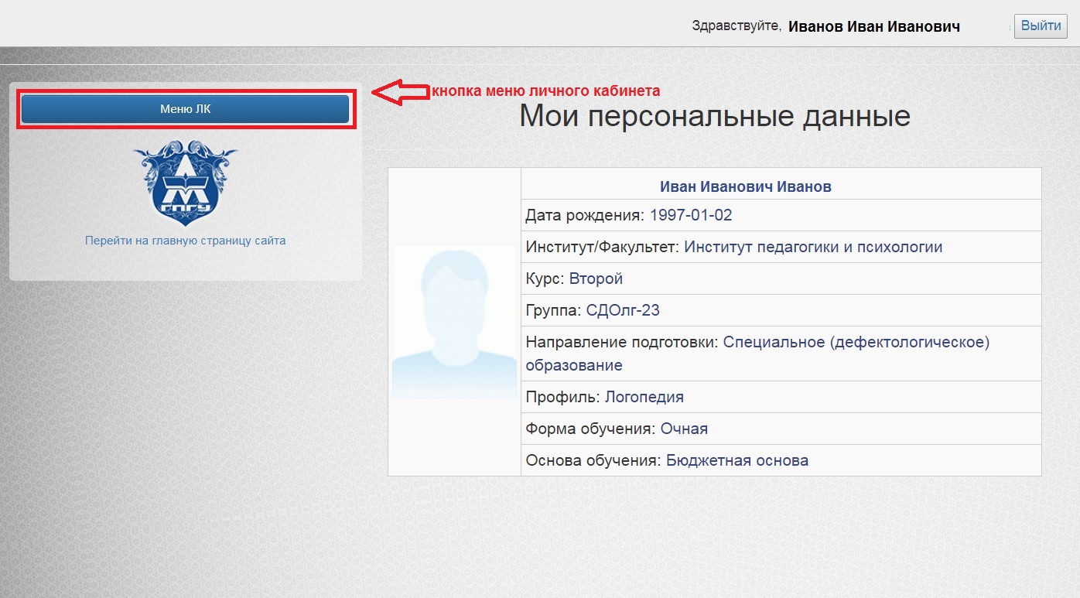Select the name Иван Иванович Иванов in table
Screen dimensions: 1080x598
(745, 187)
